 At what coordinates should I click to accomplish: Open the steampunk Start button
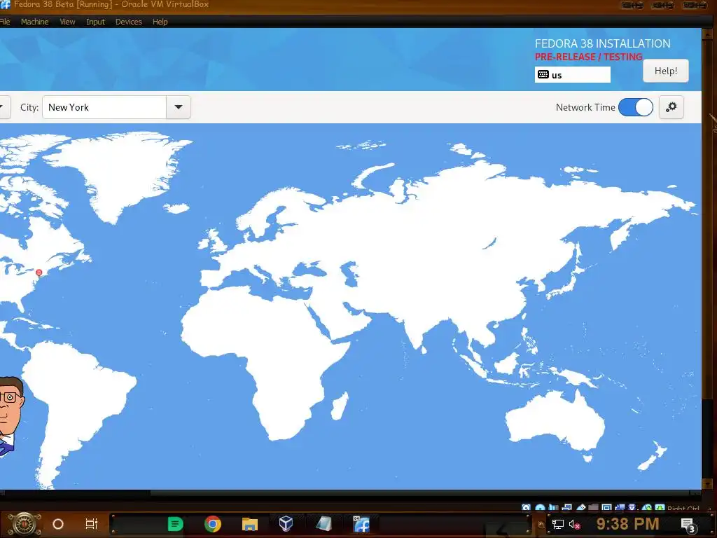pyautogui.click(x=24, y=524)
